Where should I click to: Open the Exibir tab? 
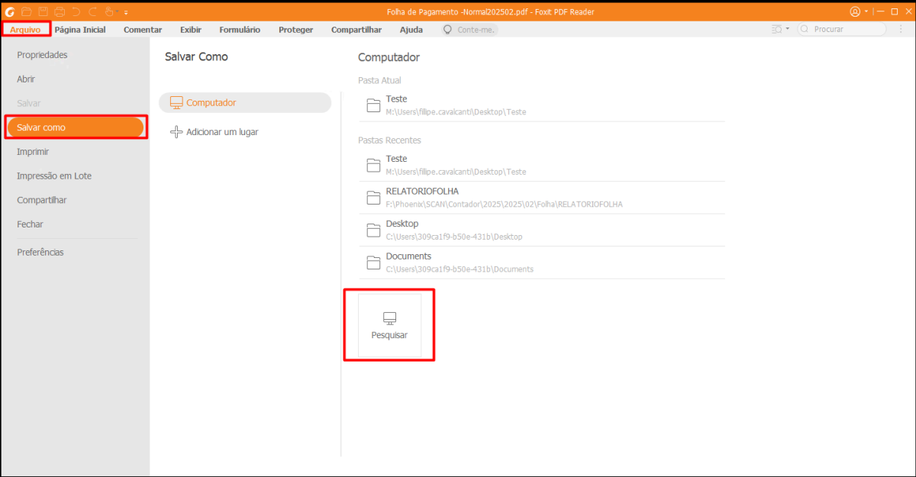(191, 30)
